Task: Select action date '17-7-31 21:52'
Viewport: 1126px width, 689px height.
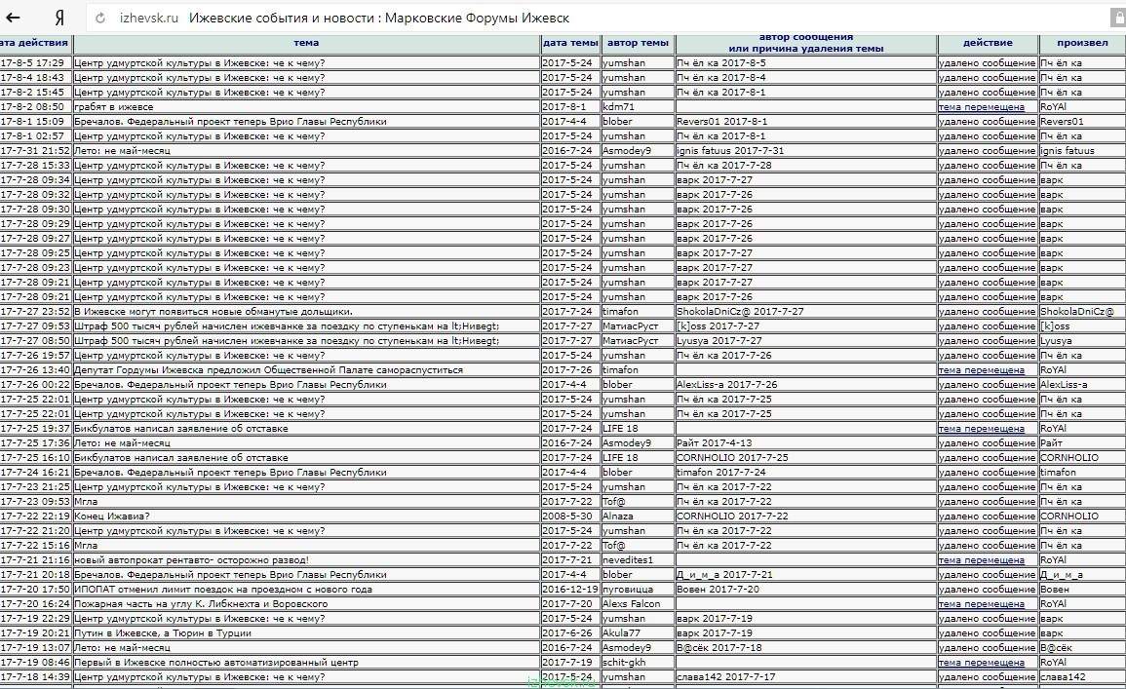Action: tap(35, 151)
